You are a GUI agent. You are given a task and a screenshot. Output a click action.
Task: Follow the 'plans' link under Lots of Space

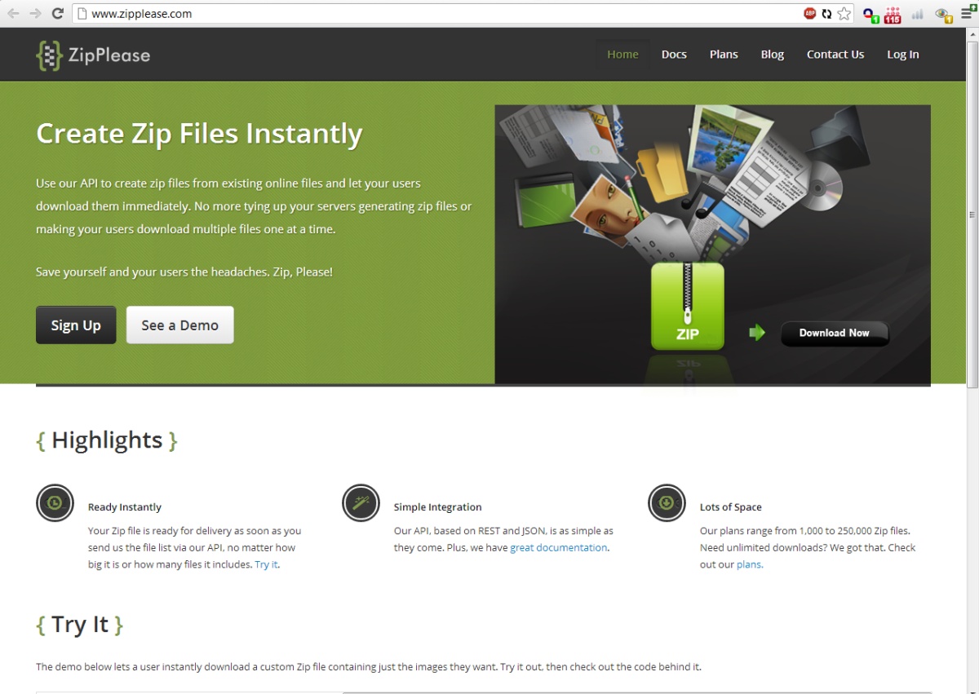[750, 564]
